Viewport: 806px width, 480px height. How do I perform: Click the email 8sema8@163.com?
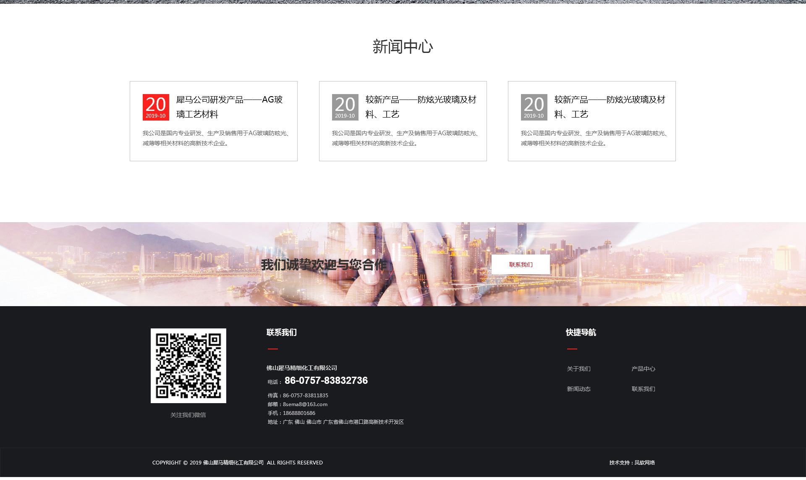pos(305,404)
